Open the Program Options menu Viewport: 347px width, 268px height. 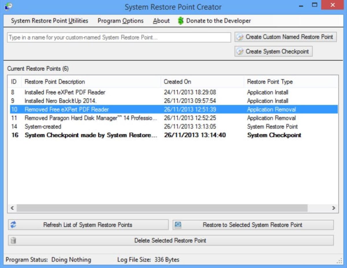(x=120, y=21)
